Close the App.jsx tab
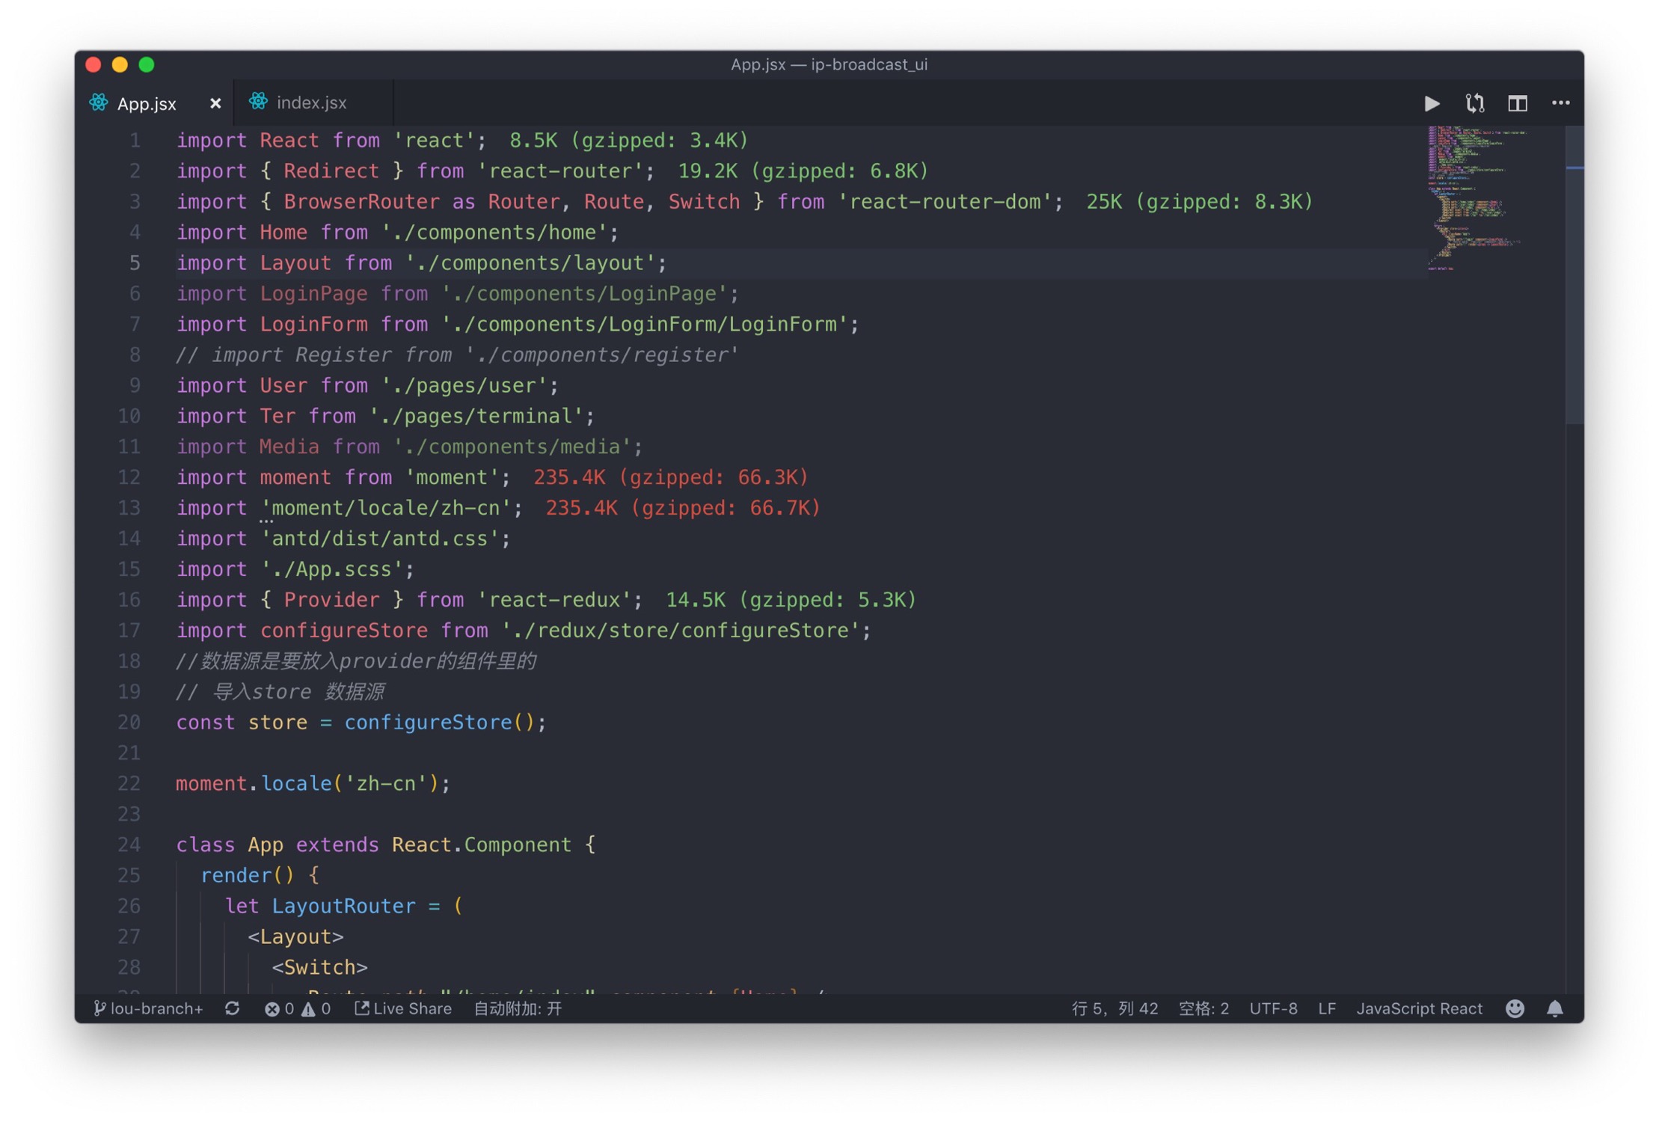The height and width of the screenshot is (1122, 1659). pyautogui.click(x=215, y=103)
